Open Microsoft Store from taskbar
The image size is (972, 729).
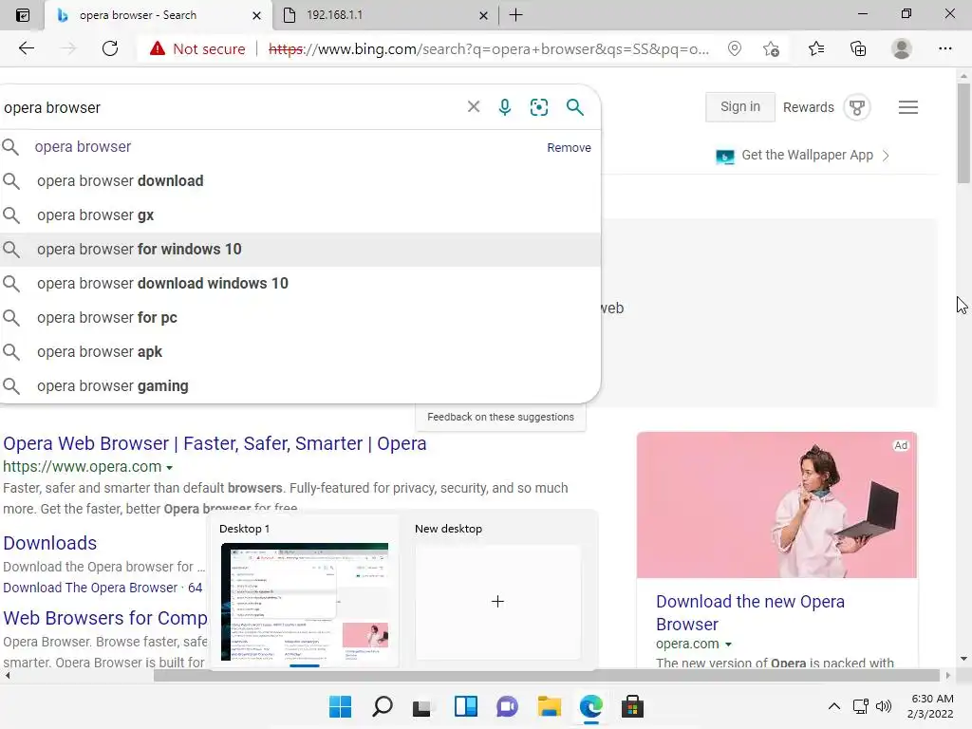click(632, 706)
